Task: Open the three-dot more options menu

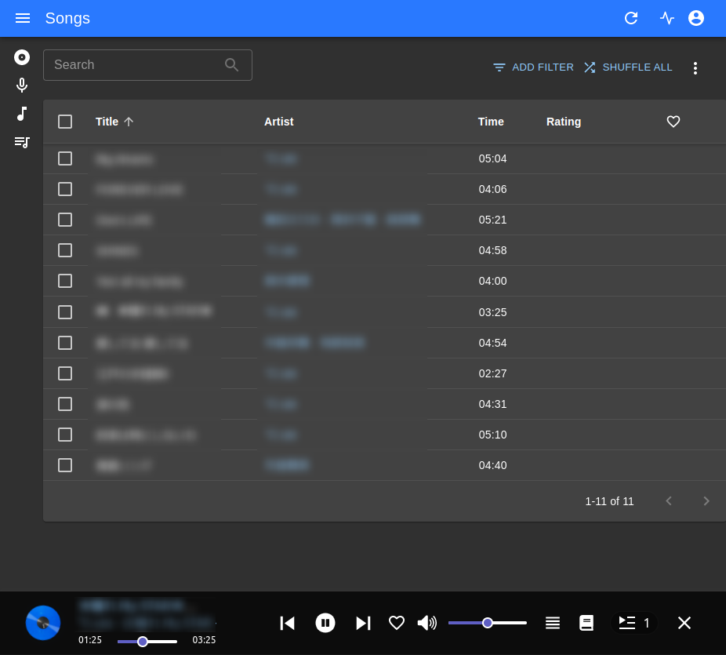Action: click(695, 68)
